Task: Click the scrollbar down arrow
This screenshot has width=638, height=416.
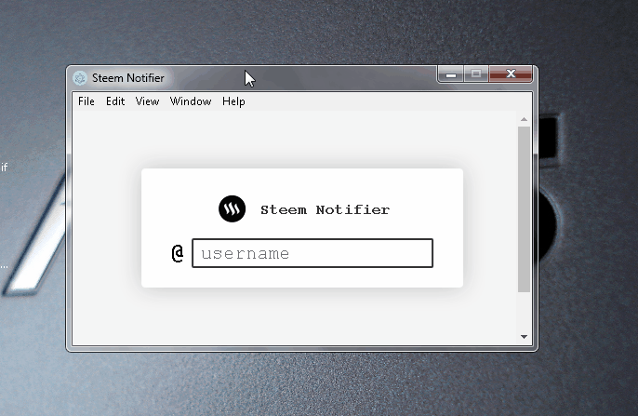Action: tap(525, 337)
